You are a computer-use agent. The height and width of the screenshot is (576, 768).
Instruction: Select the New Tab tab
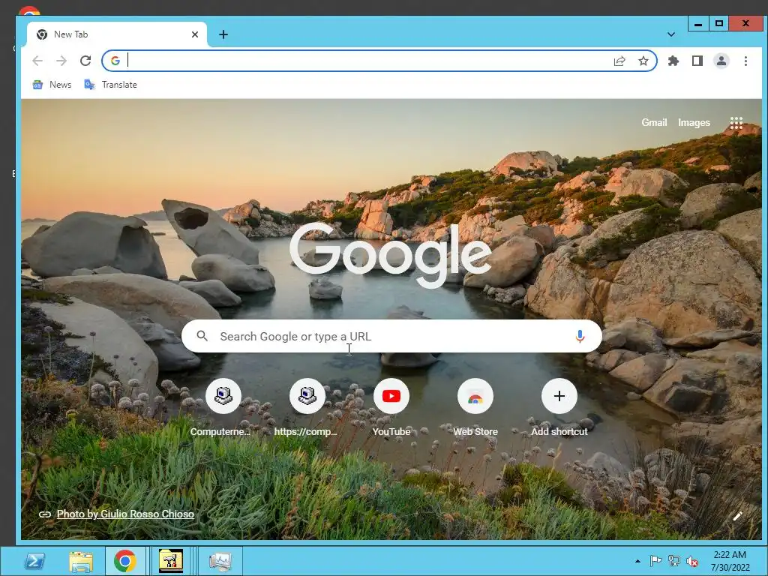click(117, 34)
